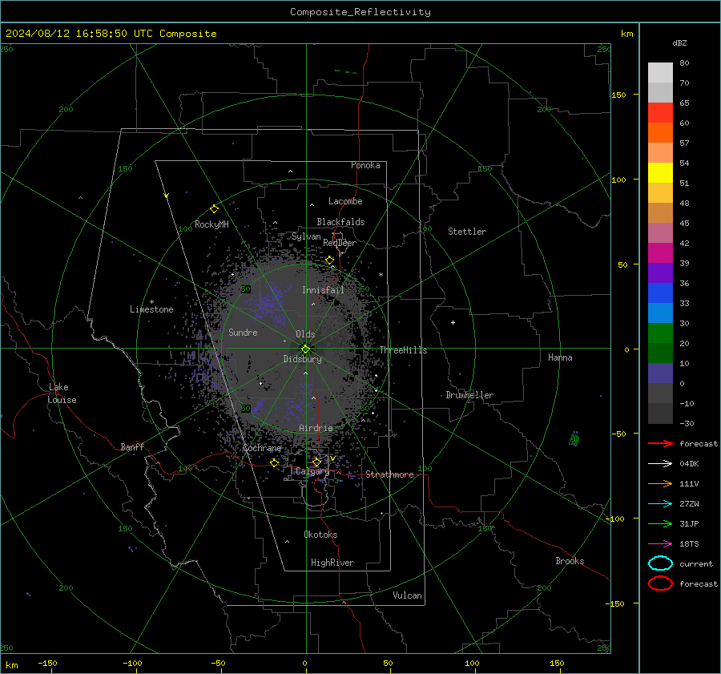Select the cyan 27ZW arrow icon
The width and height of the screenshot is (721, 674).
[660, 504]
